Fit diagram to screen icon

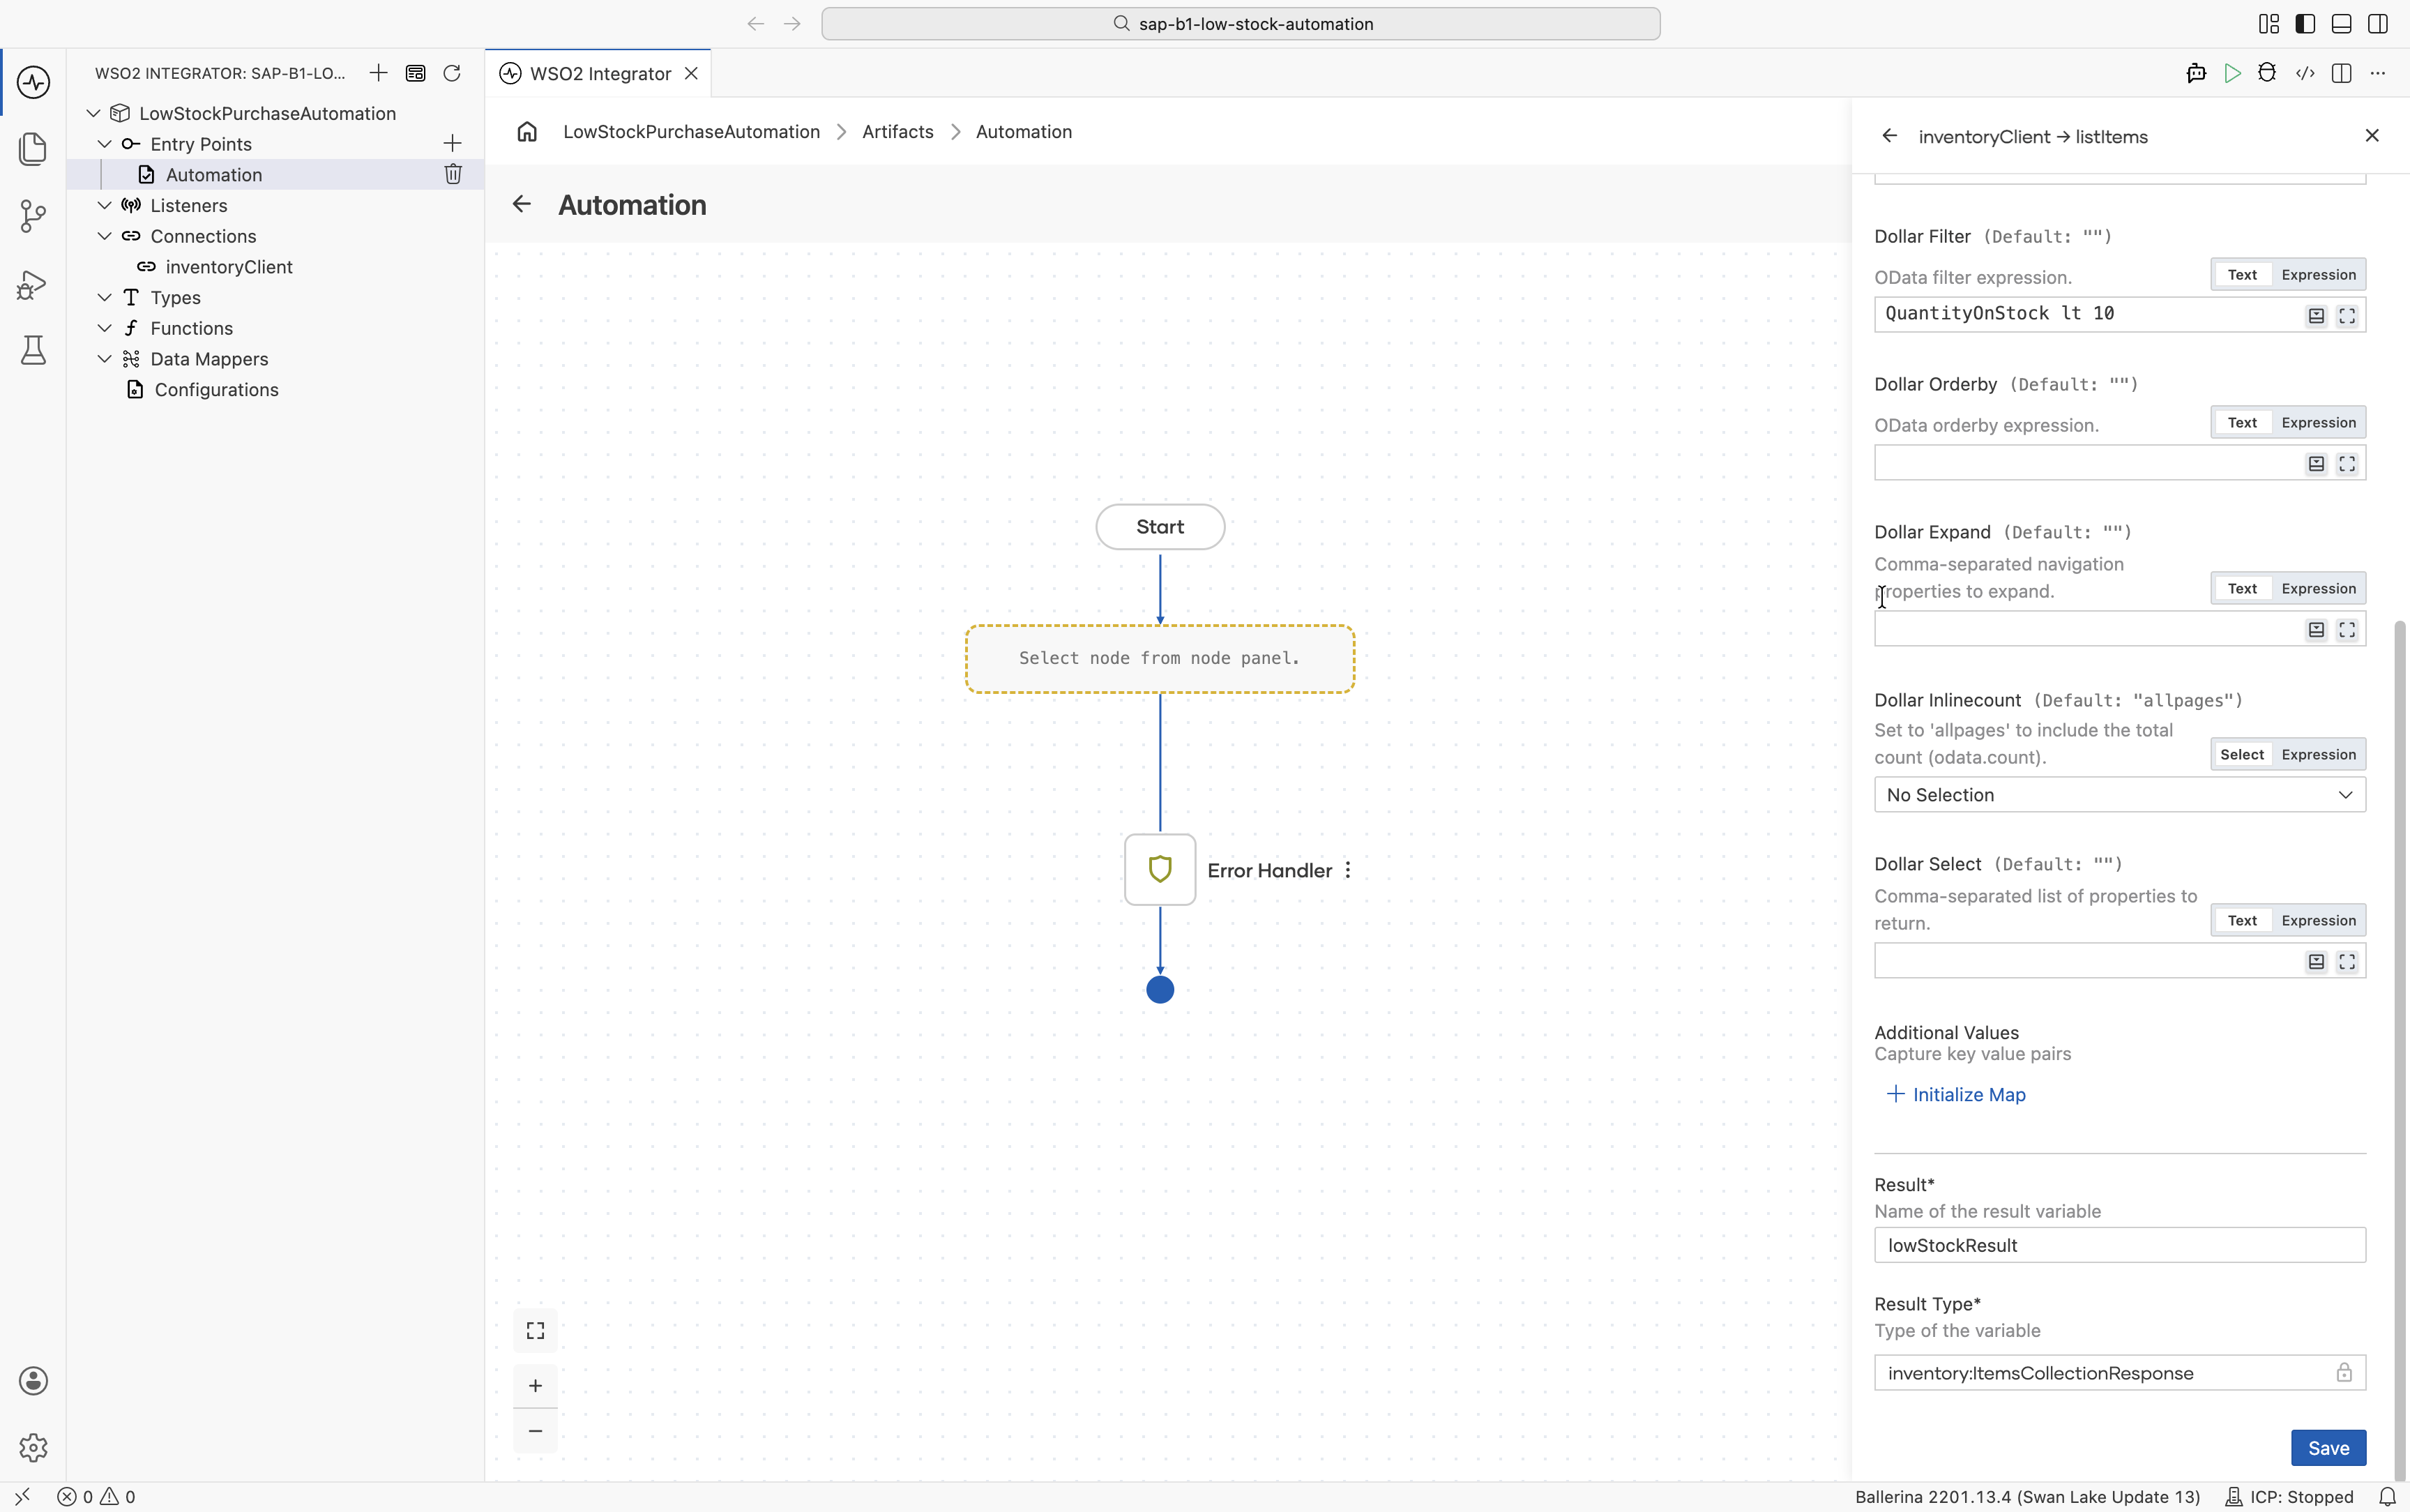click(x=536, y=1331)
